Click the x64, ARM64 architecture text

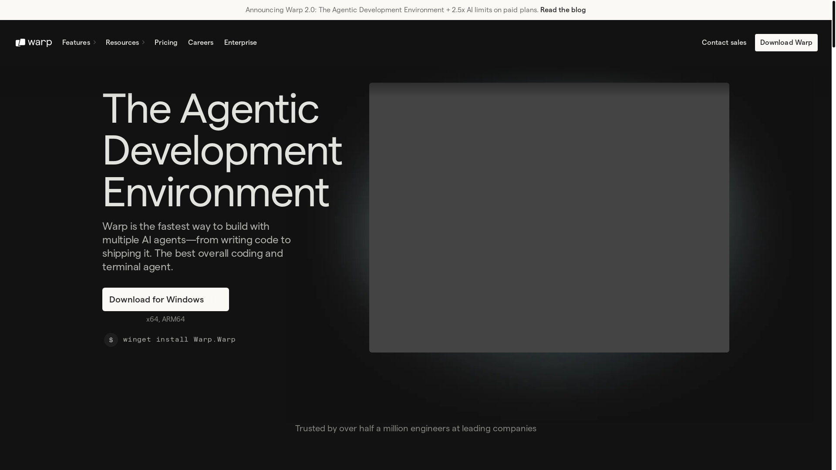click(165, 319)
